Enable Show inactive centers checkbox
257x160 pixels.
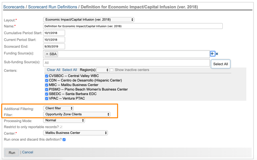click(112, 70)
